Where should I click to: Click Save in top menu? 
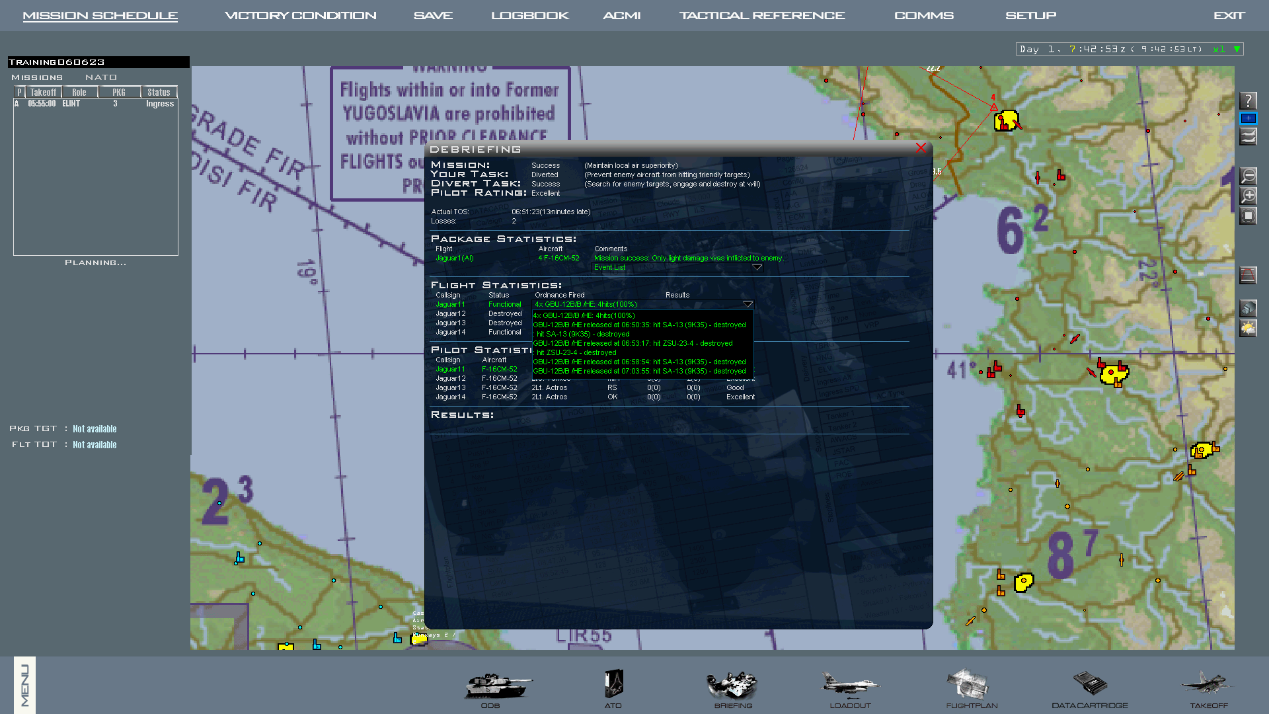(x=433, y=15)
